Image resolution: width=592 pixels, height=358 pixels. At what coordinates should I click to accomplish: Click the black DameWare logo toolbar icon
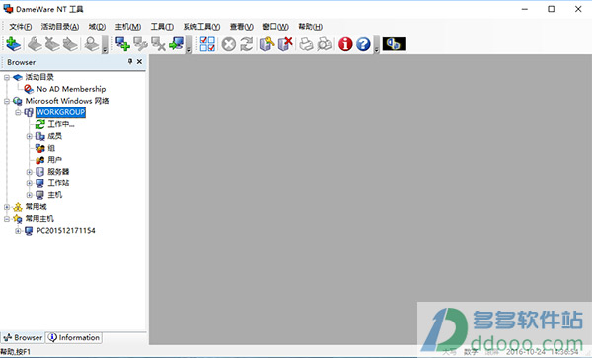394,44
